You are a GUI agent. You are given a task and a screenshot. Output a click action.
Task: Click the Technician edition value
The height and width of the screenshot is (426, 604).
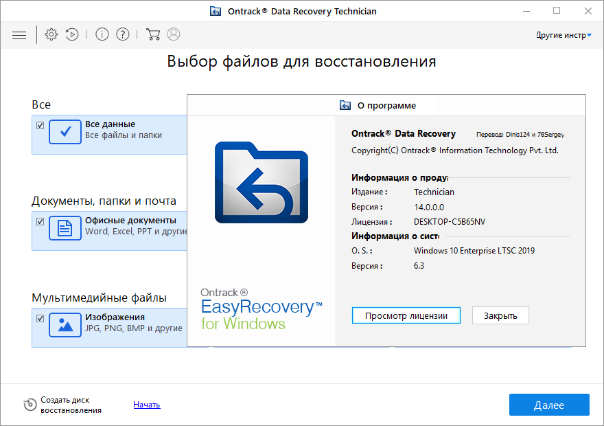[434, 192]
